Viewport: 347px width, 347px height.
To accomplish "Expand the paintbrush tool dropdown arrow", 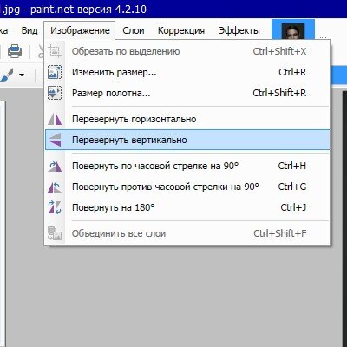I will [22, 75].
